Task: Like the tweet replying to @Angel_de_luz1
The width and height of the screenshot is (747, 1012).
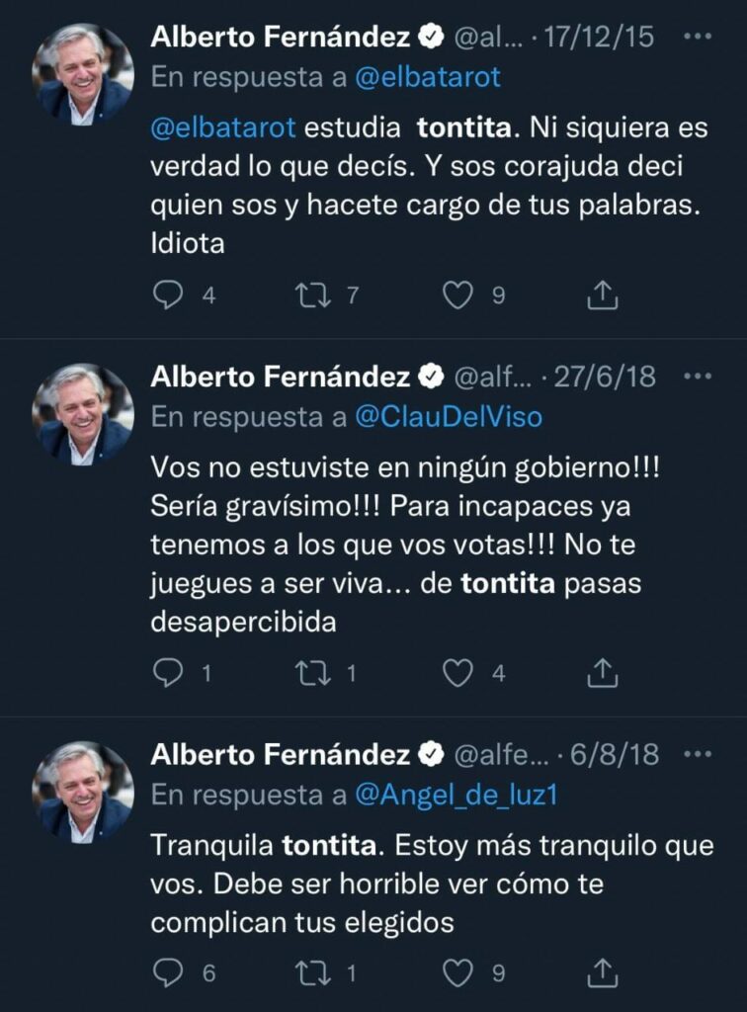Action: pyautogui.click(x=457, y=972)
